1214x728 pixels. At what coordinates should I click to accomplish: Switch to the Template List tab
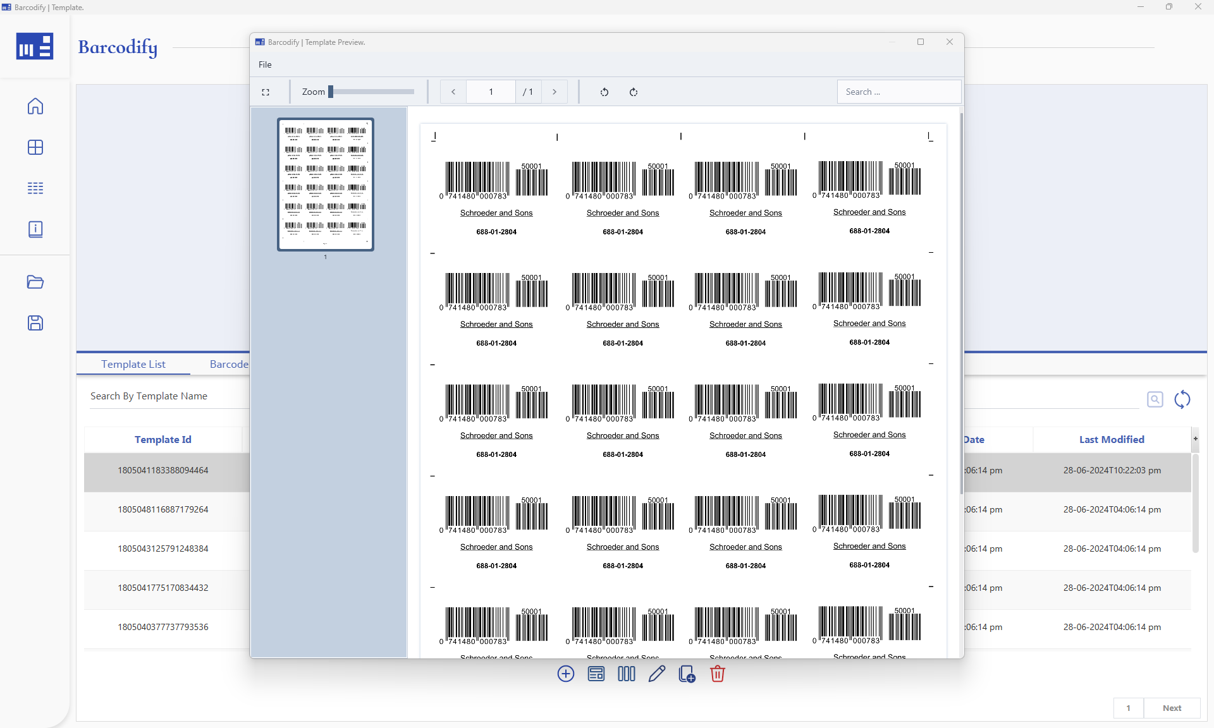pyautogui.click(x=133, y=364)
